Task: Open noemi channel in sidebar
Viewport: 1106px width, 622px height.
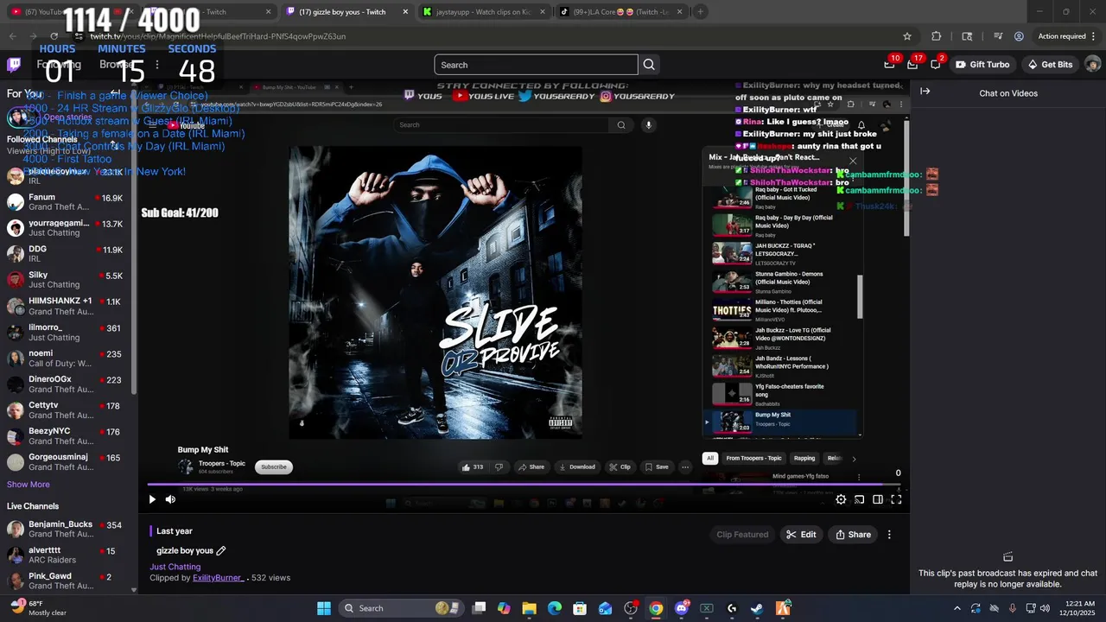Action: click(x=66, y=359)
